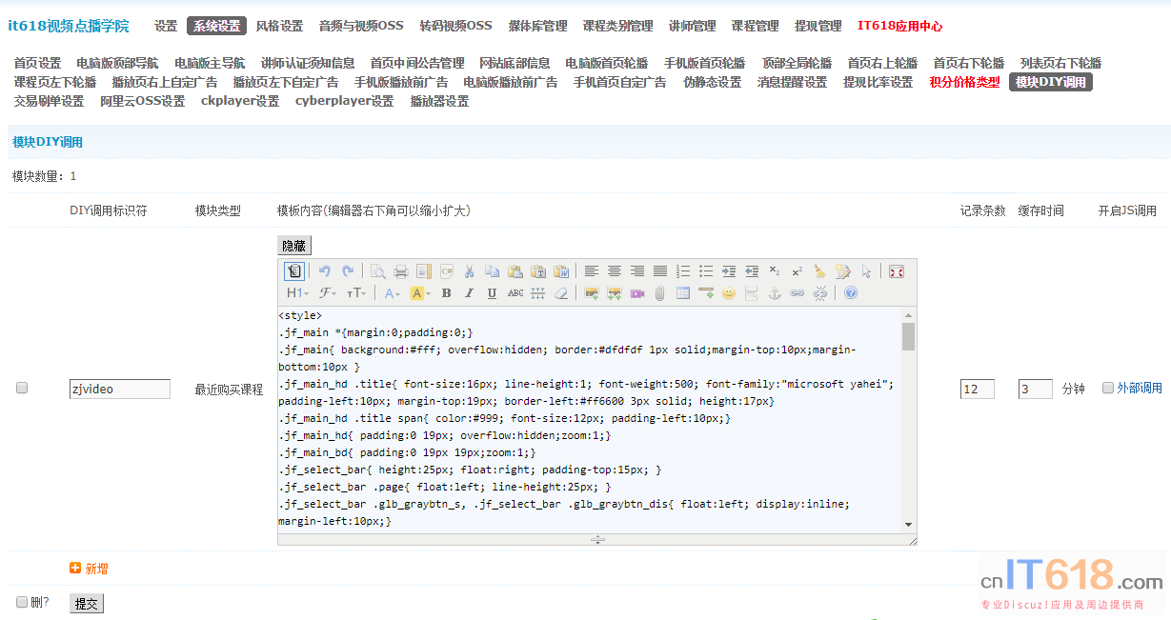Click the Paste as plain text icon
1171x620 pixels.
coord(538,271)
